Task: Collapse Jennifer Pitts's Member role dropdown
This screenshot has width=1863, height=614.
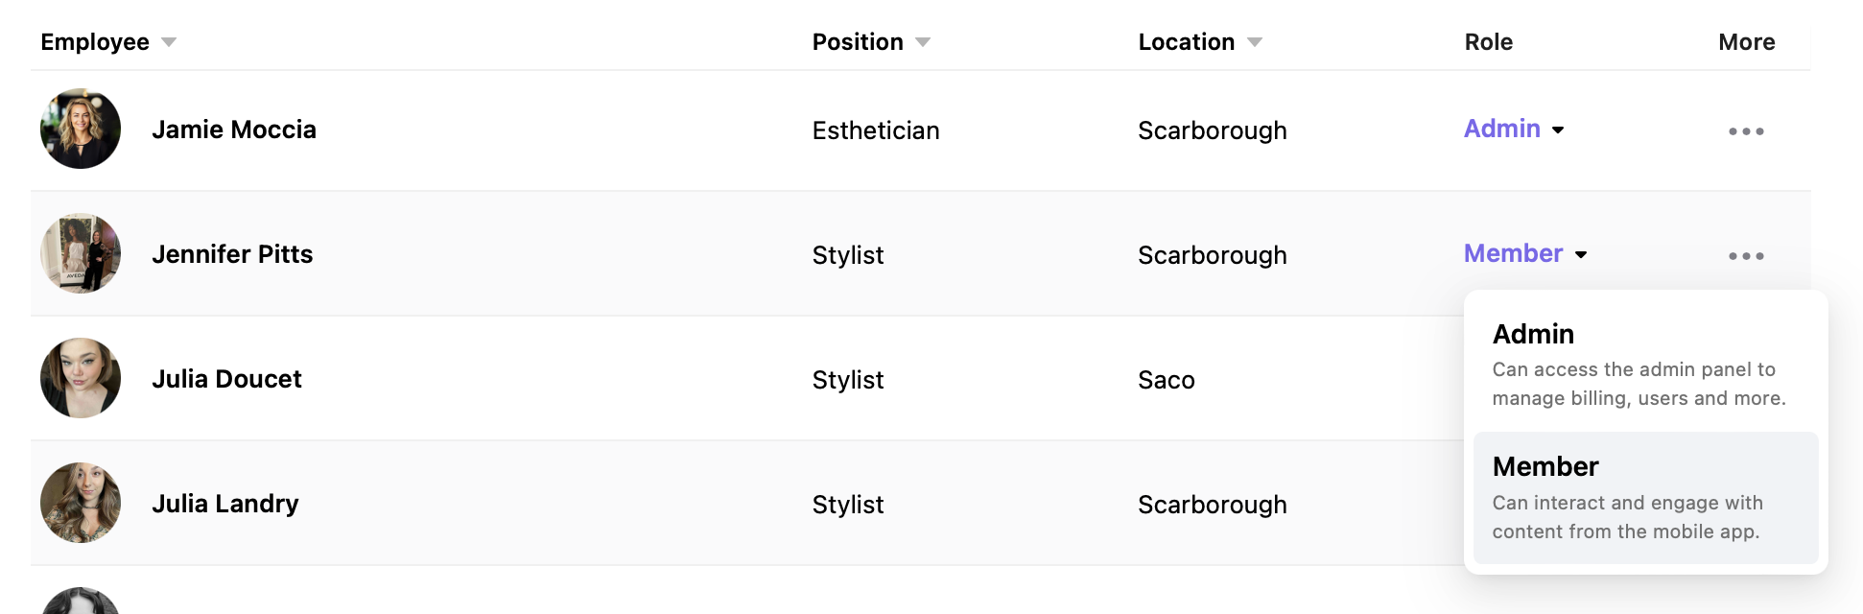Action: (1525, 253)
